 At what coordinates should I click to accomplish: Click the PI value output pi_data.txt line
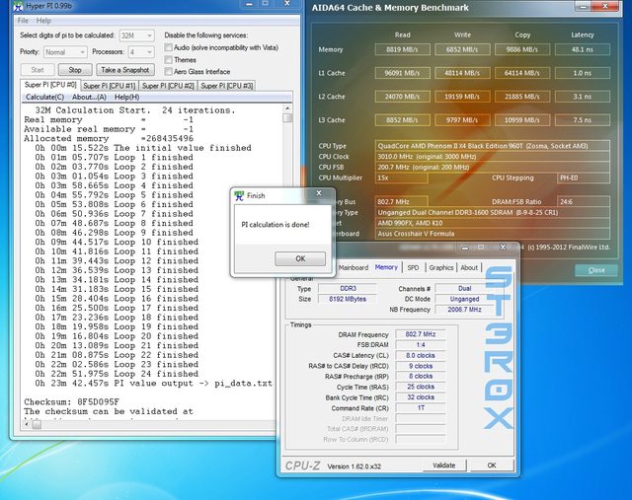(x=153, y=384)
